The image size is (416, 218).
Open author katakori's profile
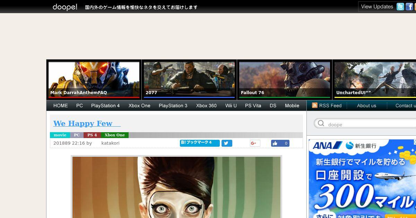[110, 143]
